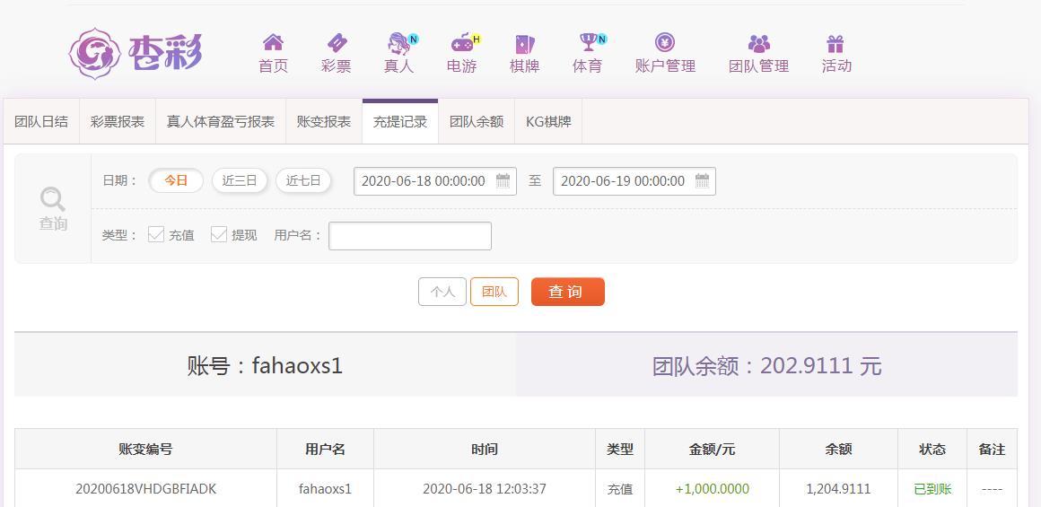Open the 彩票 lottery ticket icon
This screenshot has height=507, width=1041.
click(337, 43)
